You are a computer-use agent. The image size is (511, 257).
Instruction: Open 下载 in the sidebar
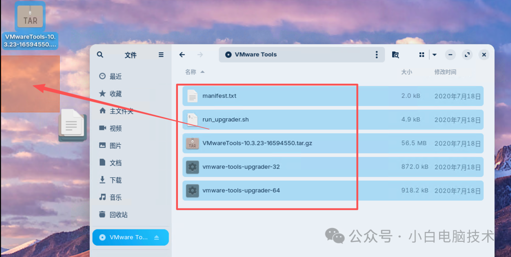116,180
